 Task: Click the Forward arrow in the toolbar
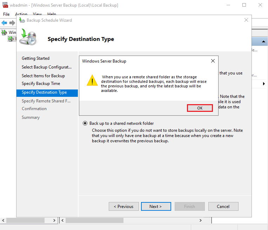[12, 23]
